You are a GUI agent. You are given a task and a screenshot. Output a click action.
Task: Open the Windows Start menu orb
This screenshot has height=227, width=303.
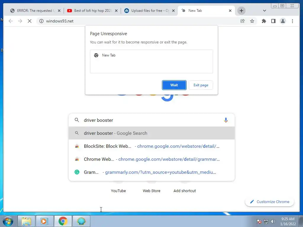[x=8, y=221]
